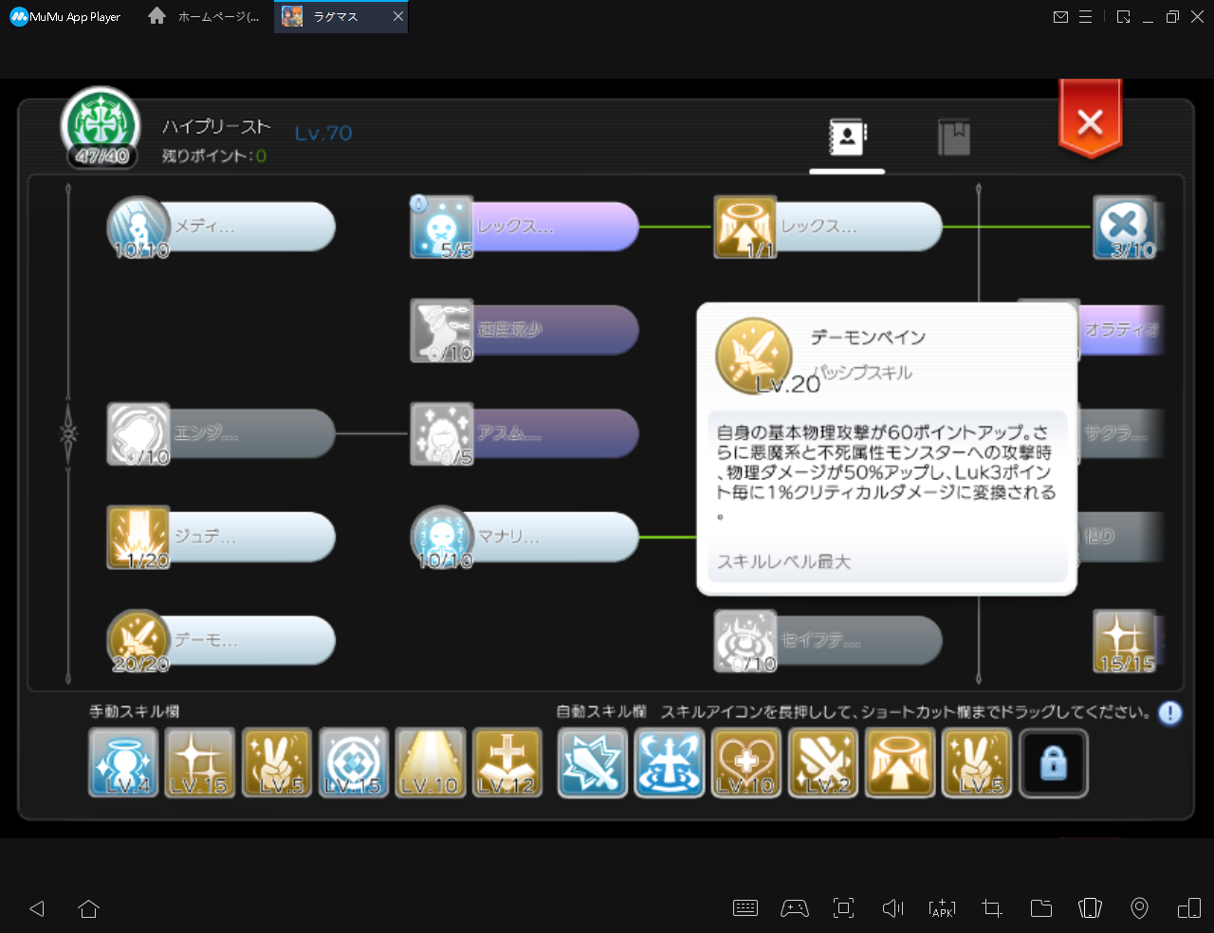Viewport: 1214px width, 933px height.
Task: Open the auto skill info exclamation icon
Action: point(1170,713)
